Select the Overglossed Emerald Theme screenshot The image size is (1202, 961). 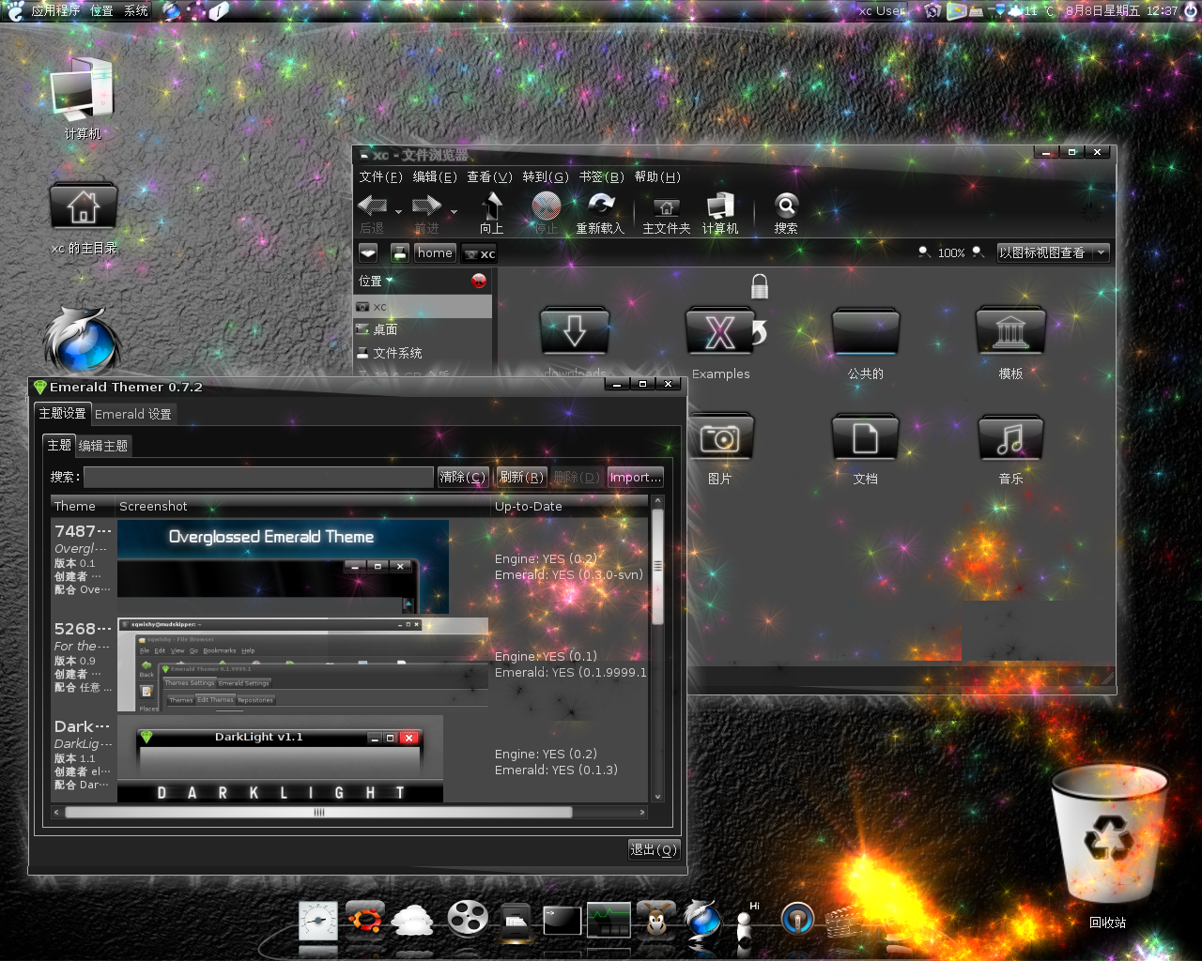click(283, 566)
